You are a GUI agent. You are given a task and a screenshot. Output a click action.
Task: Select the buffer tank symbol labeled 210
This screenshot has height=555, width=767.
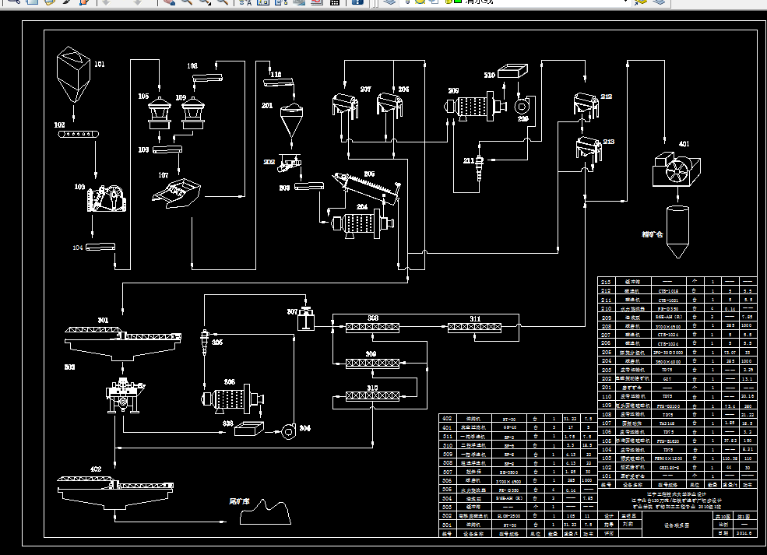coord(512,71)
